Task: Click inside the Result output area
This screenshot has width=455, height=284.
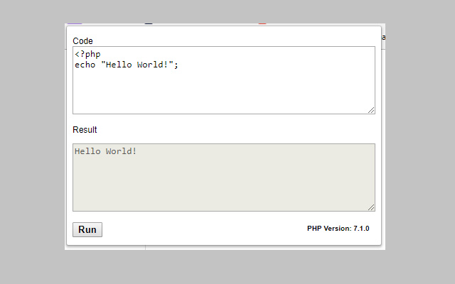Action: coord(224,177)
